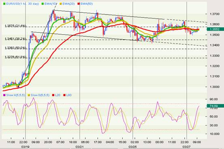Image resolution: width=224 pixels, height=149 pixels.
Task: Click the 1.3200 price axis label
Action: point(214,66)
